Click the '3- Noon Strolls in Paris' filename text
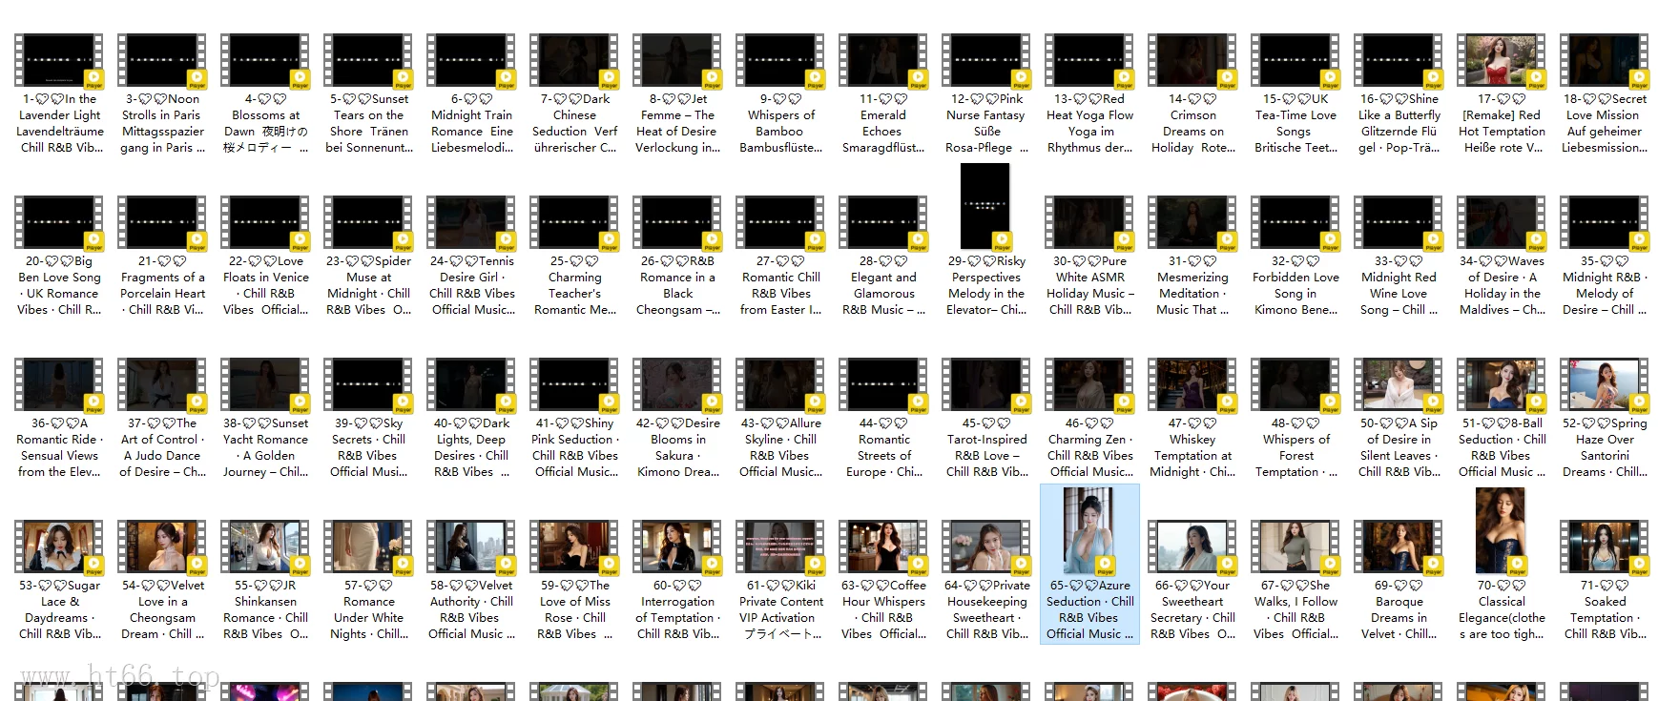The width and height of the screenshot is (1658, 701). pyautogui.click(x=162, y=123)
